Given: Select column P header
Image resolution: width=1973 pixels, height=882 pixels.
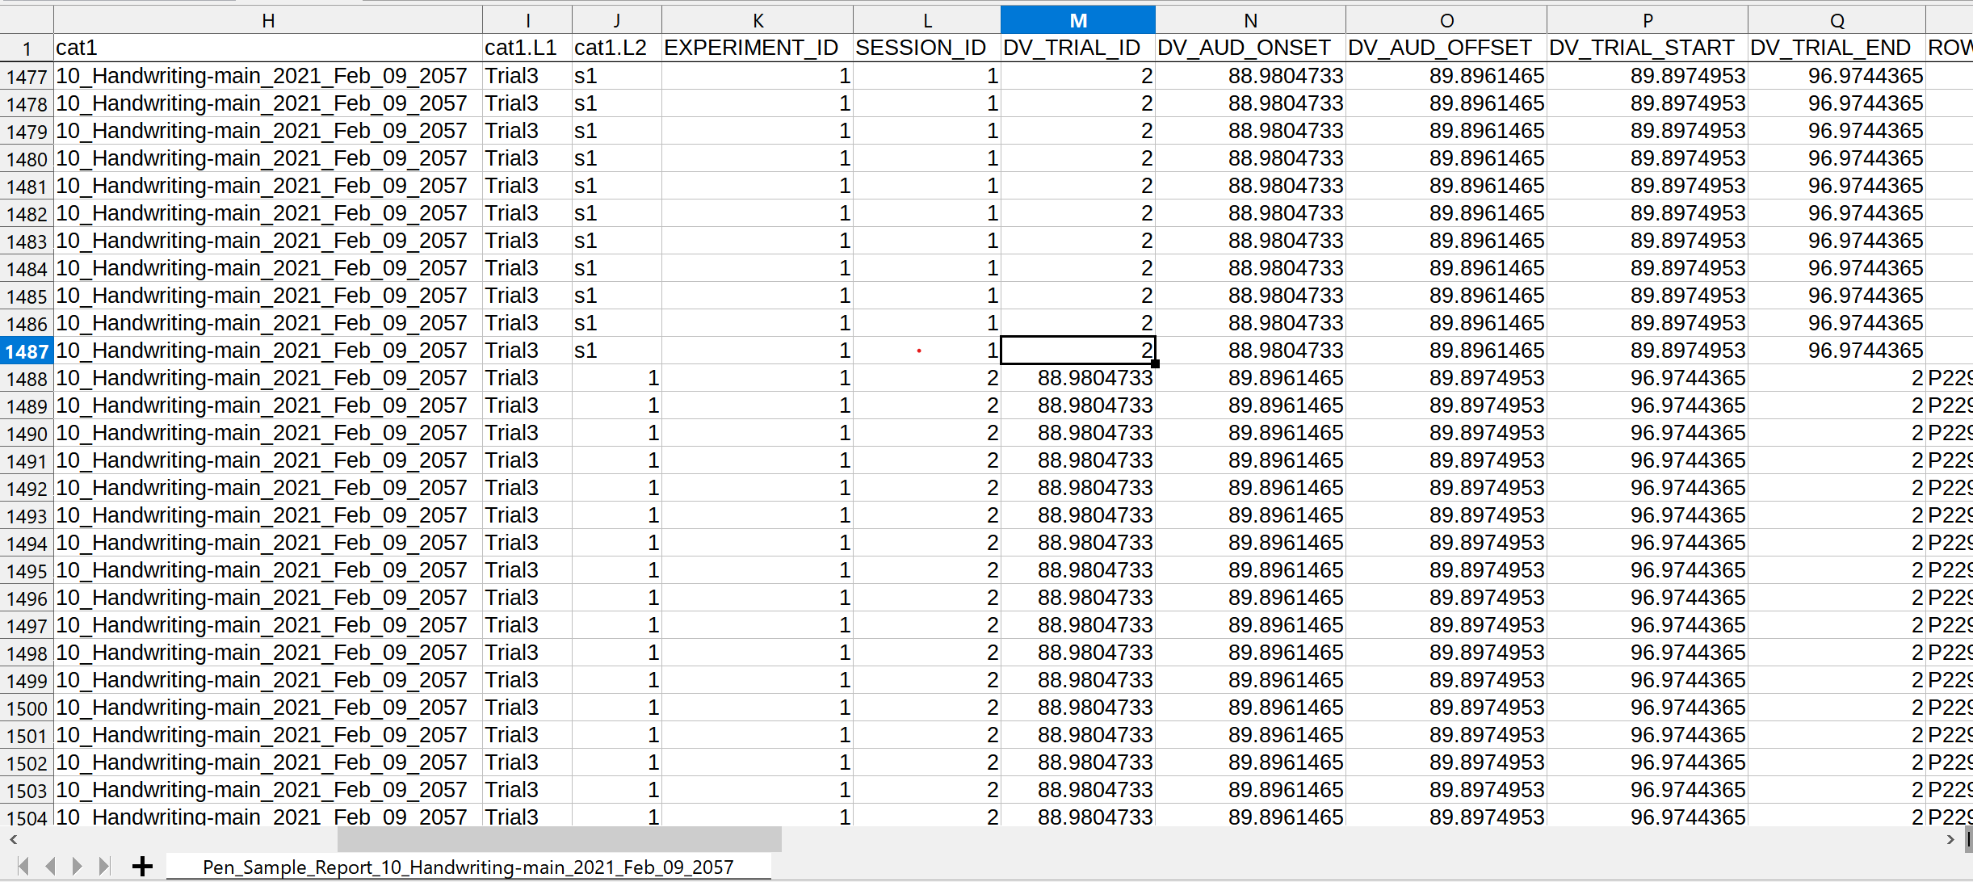Looking at the screenshot, I should tap(1648, 20).
